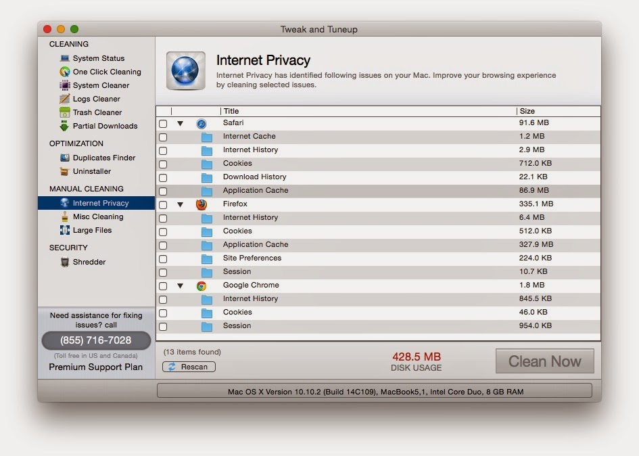Viewport: 639px width, 456px height.
Task: Click the Uninstaller box icon
Action: click(x=64, y=171)
